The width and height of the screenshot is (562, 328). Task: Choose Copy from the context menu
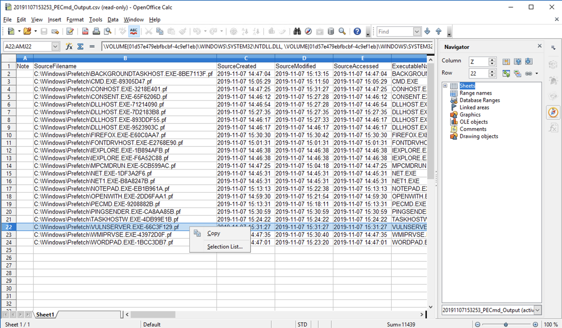(213, 233)
